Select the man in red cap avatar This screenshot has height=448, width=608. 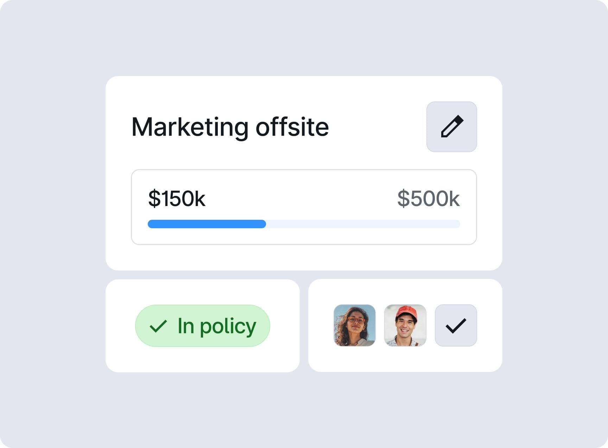tap(405, 325)
